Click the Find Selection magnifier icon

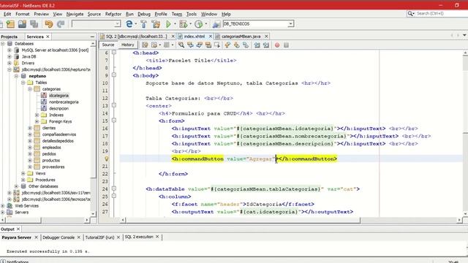(x=181, y=45)
